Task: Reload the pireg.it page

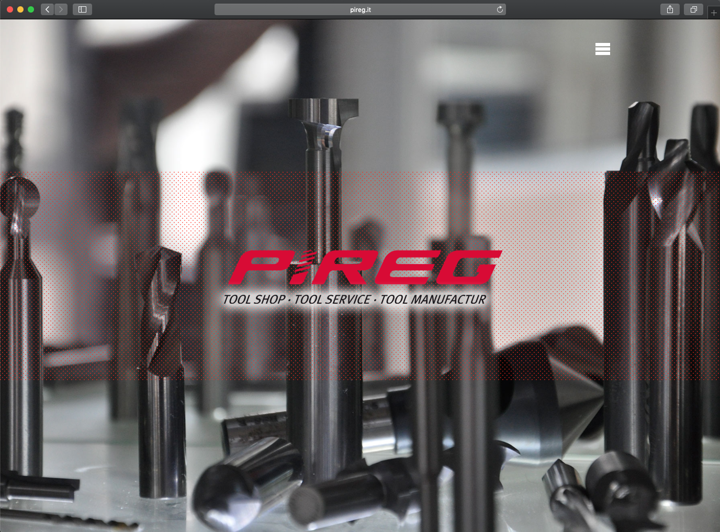Action: [x=500, y=9]
